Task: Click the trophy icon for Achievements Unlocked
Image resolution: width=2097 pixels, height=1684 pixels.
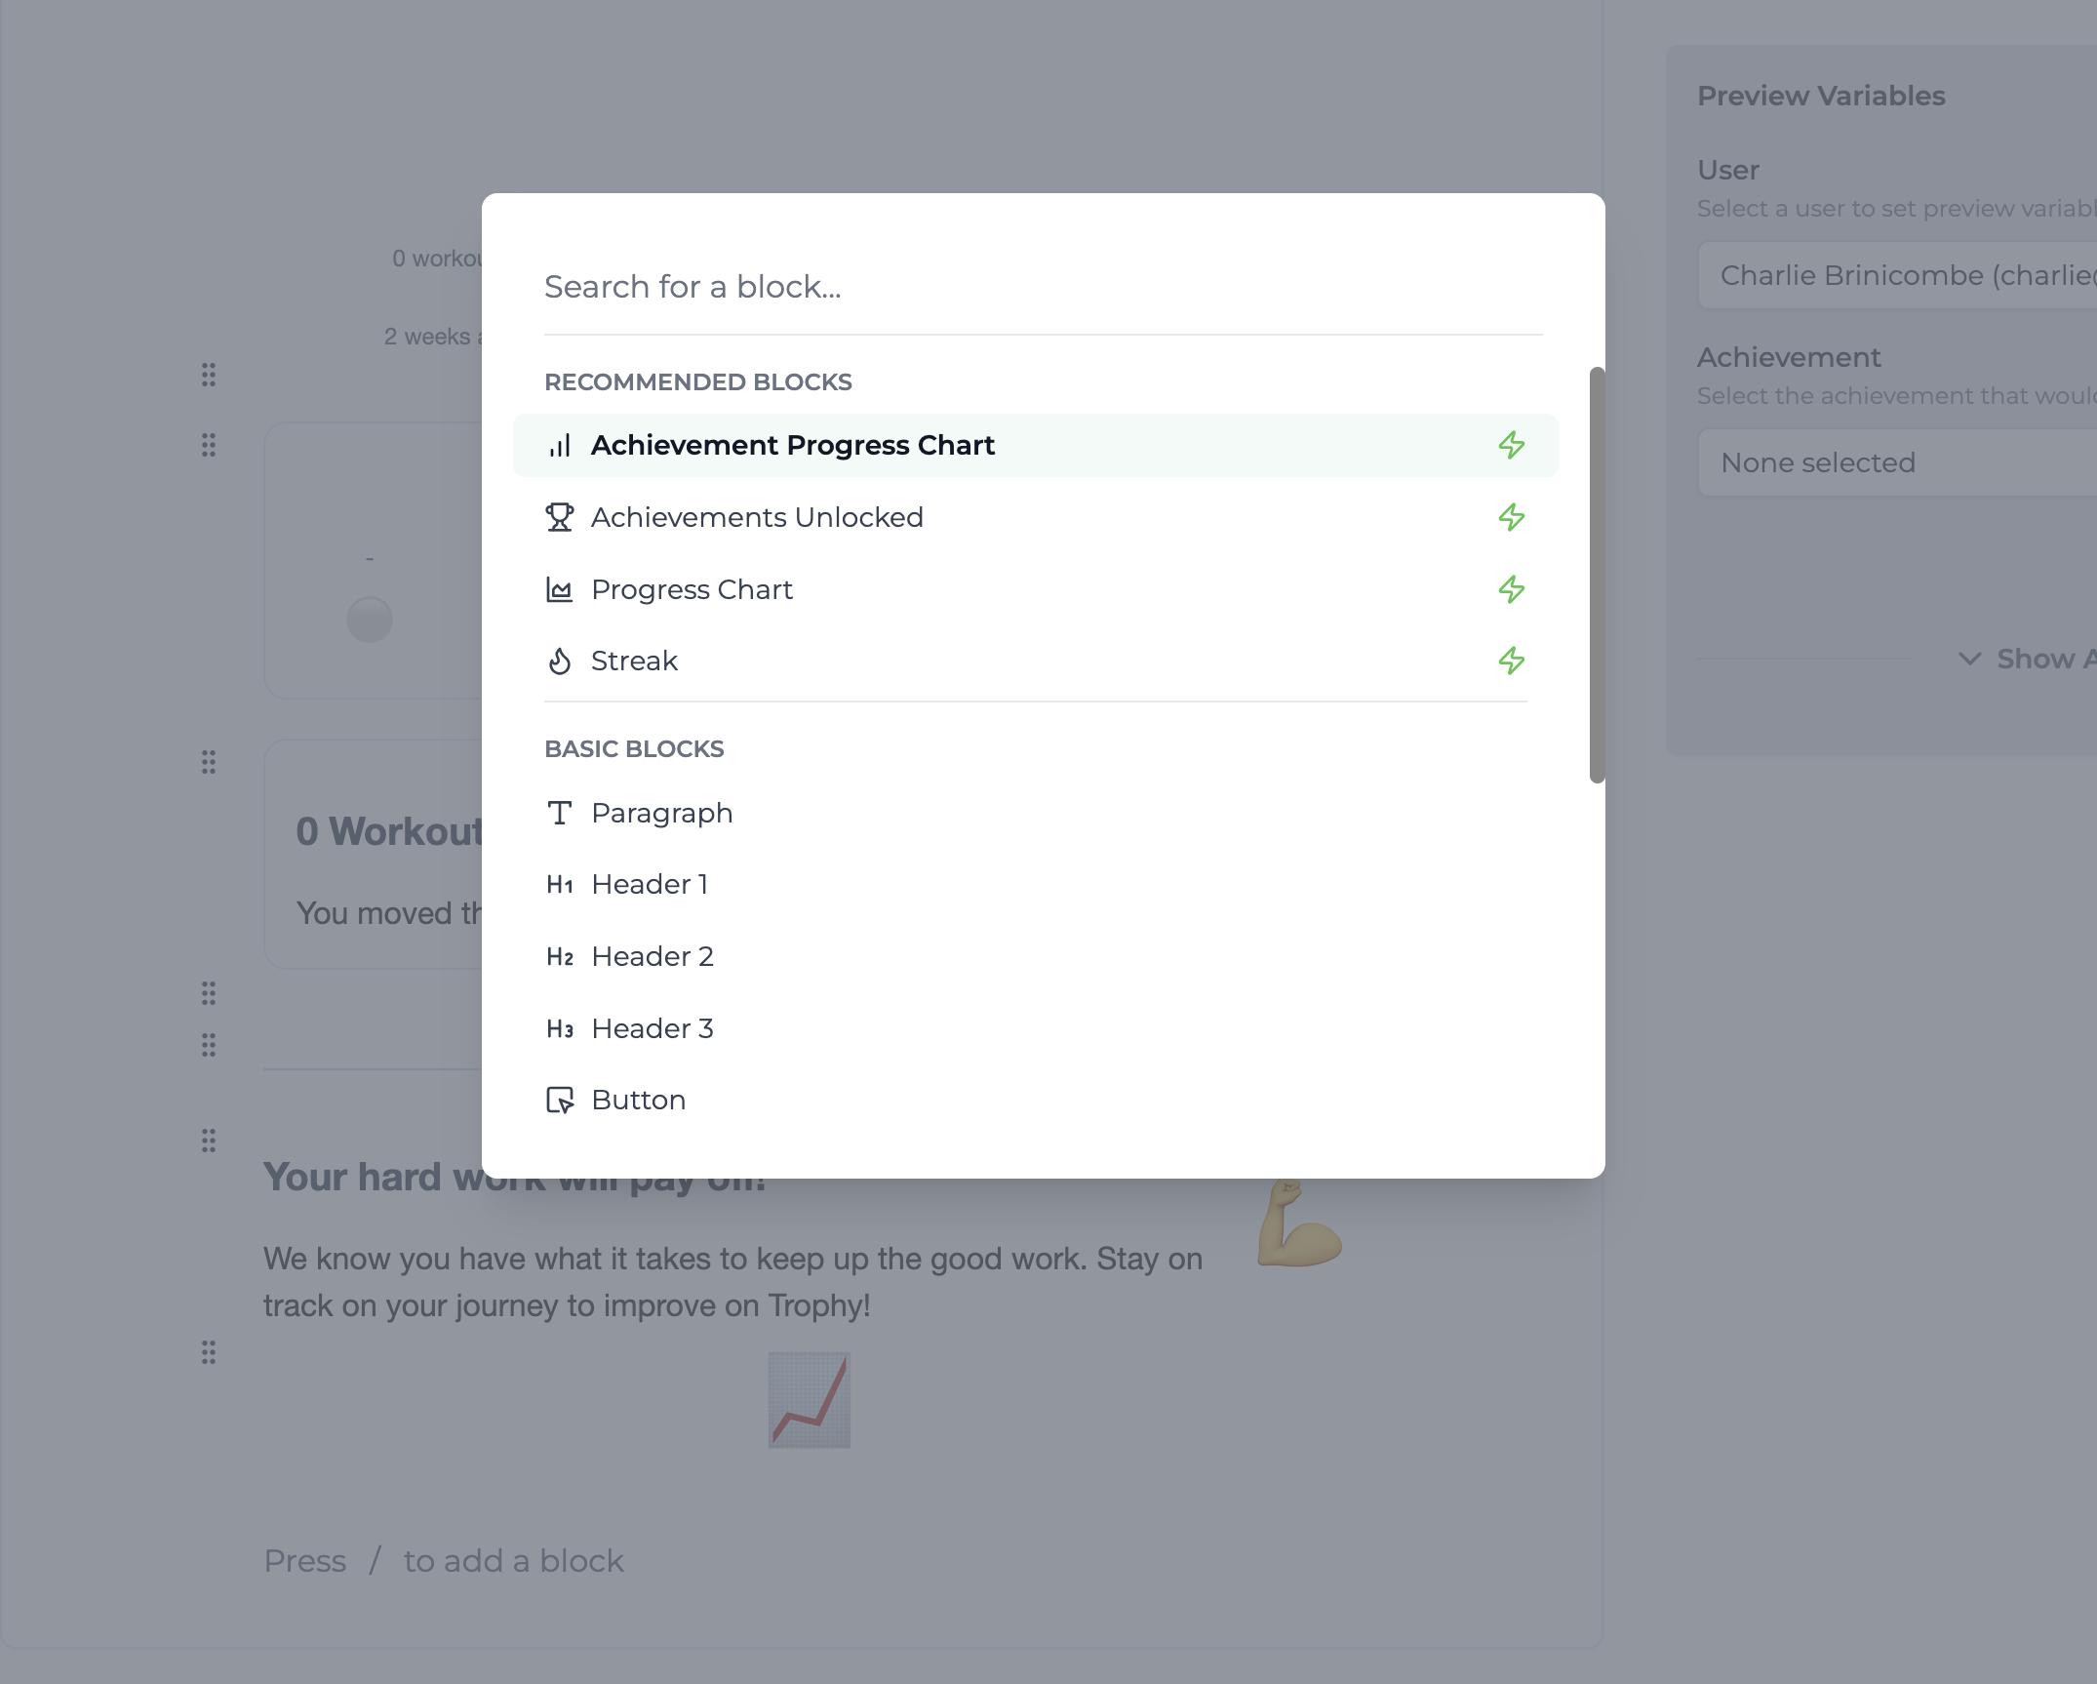Action: click(x=560, y=517)
